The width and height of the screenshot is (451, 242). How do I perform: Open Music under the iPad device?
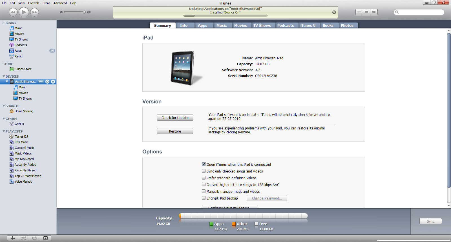click(x=22, y=87)
